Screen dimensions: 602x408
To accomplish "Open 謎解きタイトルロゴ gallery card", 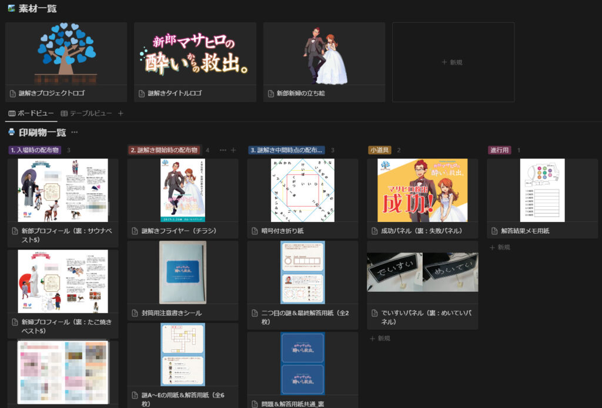I will pos(195,62).
